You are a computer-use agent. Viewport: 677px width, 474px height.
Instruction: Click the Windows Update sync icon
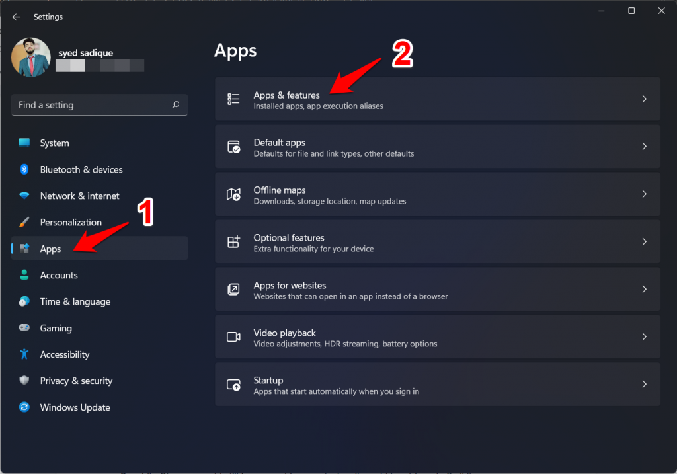24,407
